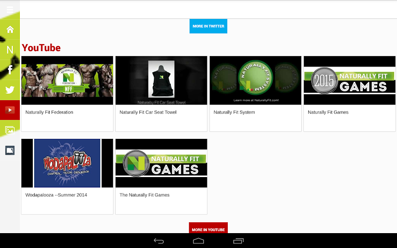This screenshot has height=248, width=397.
Task: Select the YouTube play sidebar icon
Action: 10,110
